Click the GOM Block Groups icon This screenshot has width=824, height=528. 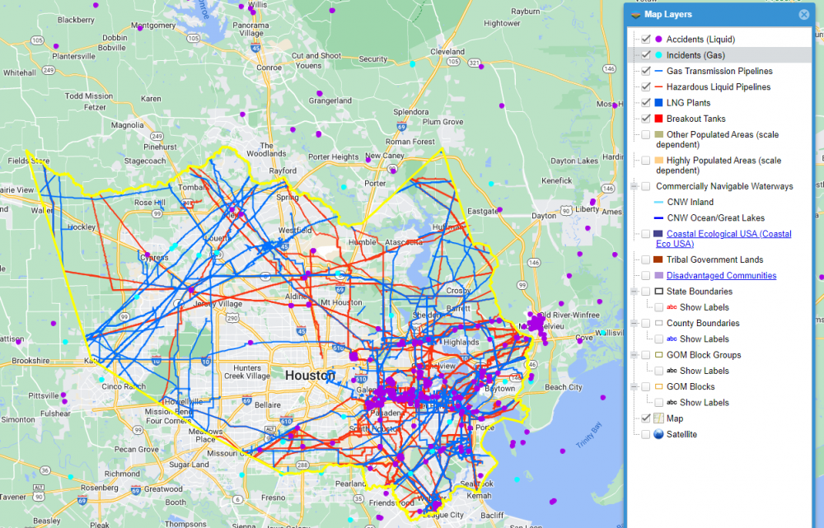[658, 355]
